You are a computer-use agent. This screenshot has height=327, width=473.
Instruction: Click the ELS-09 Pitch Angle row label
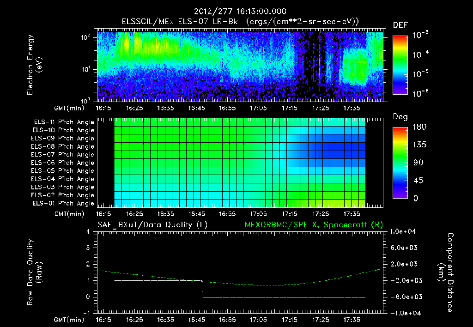point(63,139)
